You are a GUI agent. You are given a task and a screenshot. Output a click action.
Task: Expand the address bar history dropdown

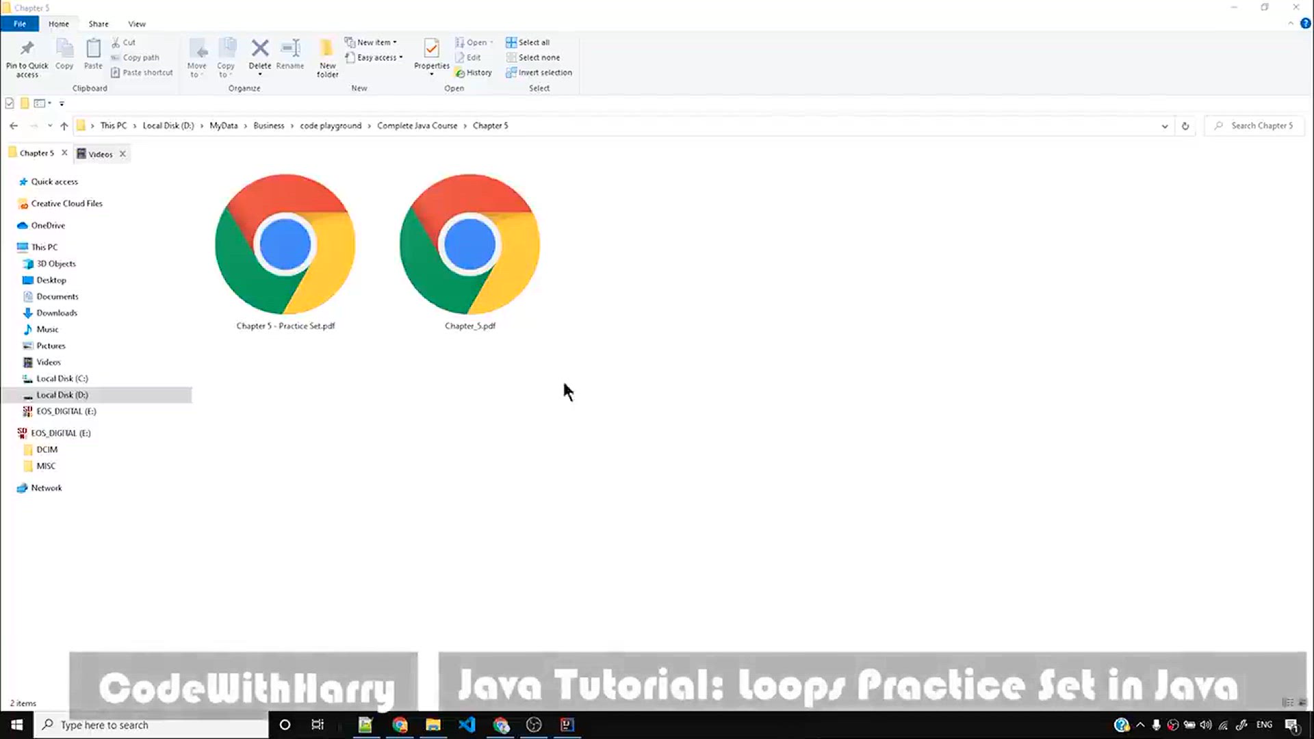(1165, 126)
